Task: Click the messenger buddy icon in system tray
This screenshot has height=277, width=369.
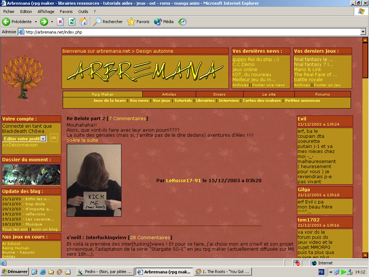Action: coord(350,272)
